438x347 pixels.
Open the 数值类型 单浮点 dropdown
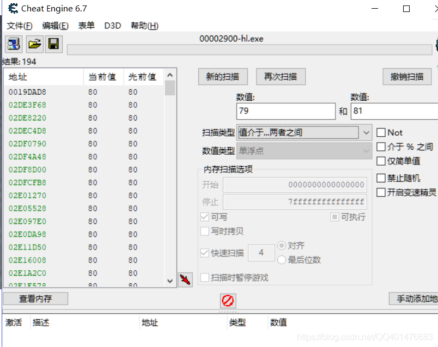click(304, 151)
